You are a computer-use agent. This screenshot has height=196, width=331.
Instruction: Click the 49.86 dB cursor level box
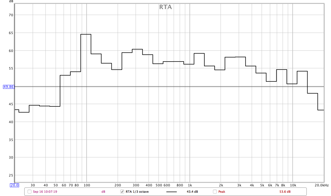click(8, 87)
